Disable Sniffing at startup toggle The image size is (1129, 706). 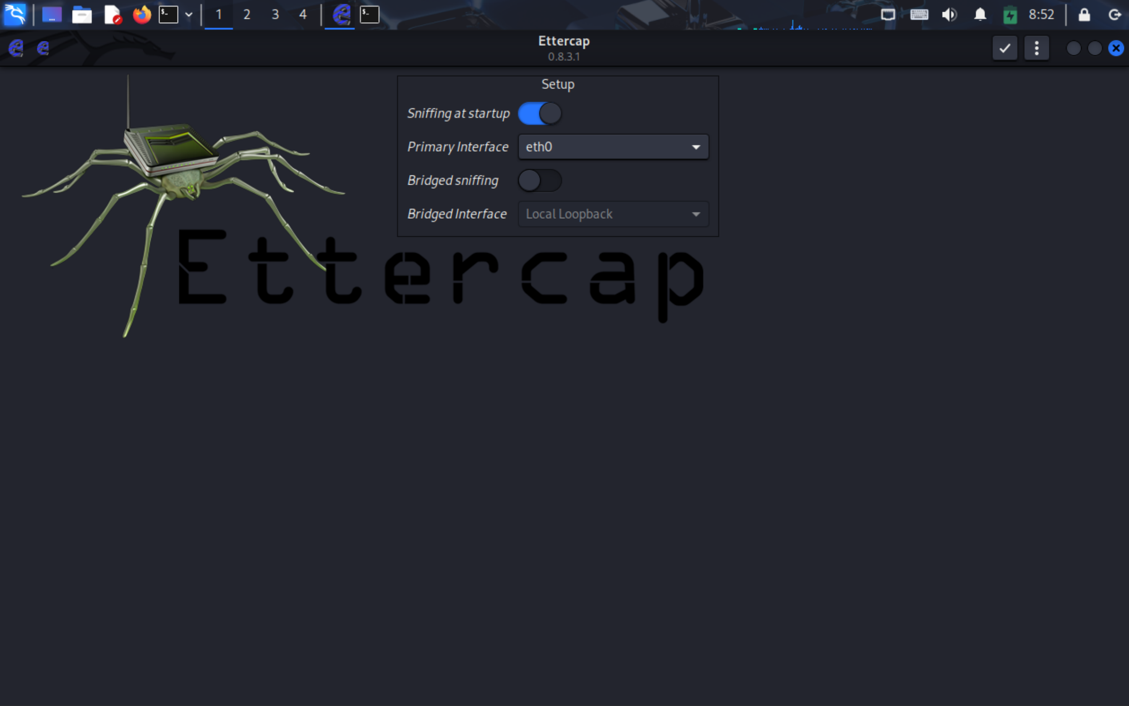(x=540, y=113)
